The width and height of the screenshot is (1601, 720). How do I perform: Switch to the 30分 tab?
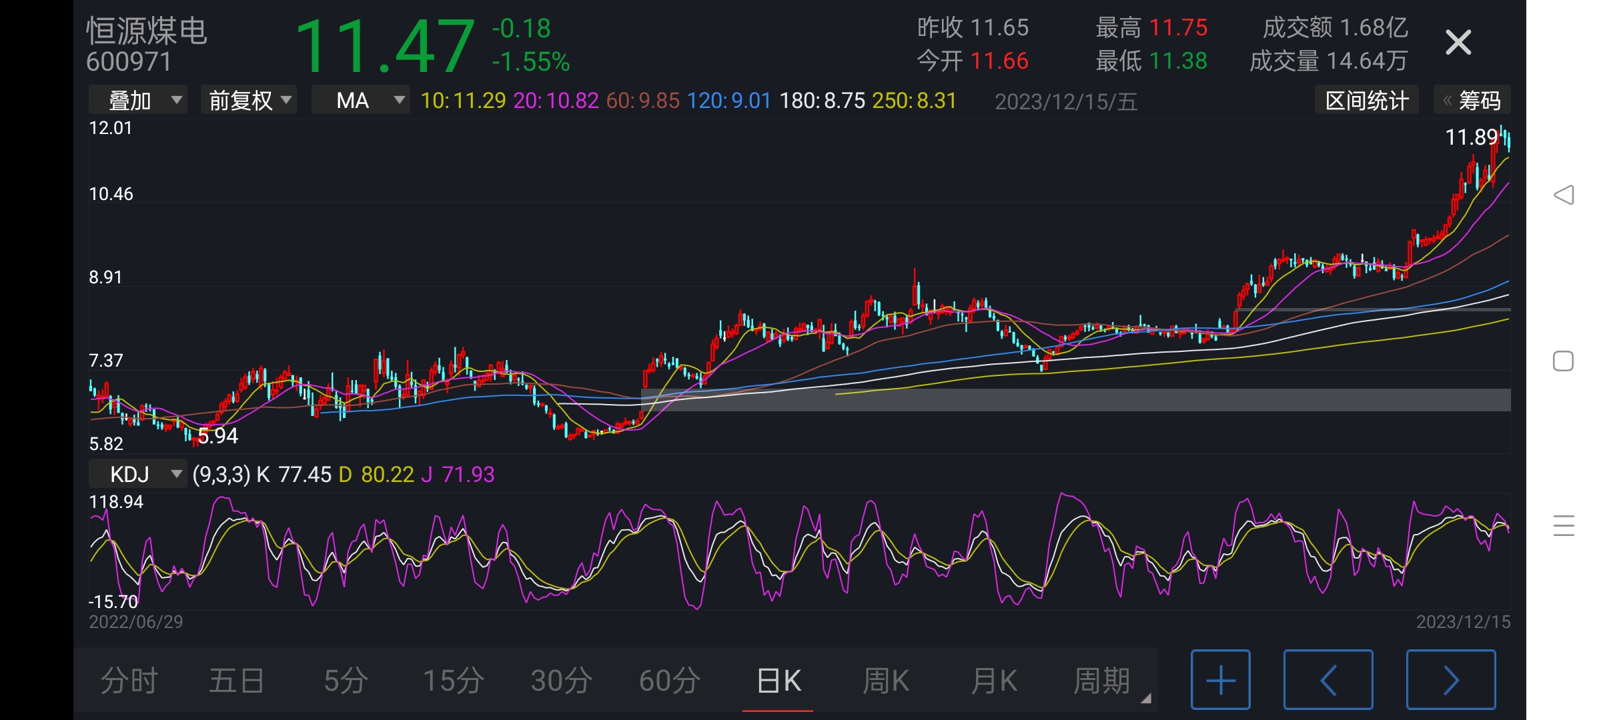(x=562, y=681)
